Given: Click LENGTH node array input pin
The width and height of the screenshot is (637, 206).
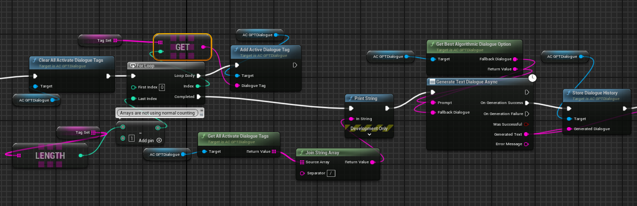Looking at the screenshot, I should point(19,156).
